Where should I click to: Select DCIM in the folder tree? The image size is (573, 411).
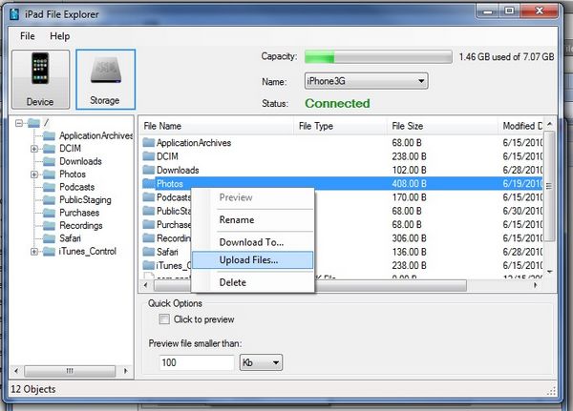point(70,149)
